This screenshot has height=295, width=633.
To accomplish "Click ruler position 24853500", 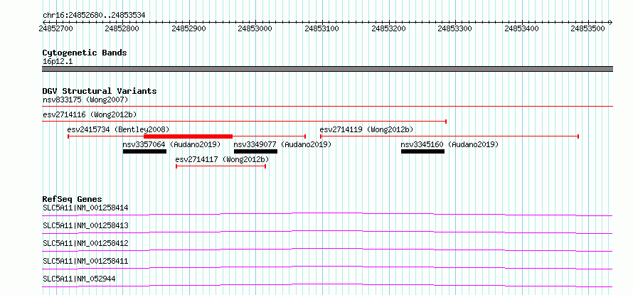I will [x=588, y=28].
